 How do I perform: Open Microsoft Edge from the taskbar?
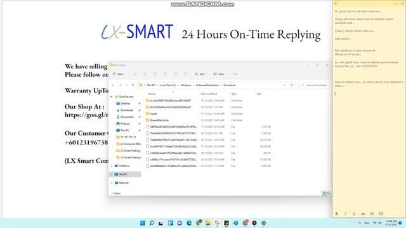point(189,223)
